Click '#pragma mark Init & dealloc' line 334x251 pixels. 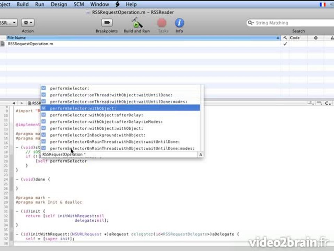49,202
